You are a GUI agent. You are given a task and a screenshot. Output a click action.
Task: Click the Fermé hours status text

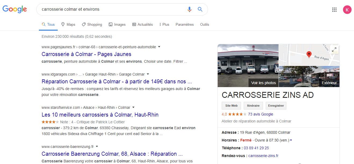pos(246,140)
